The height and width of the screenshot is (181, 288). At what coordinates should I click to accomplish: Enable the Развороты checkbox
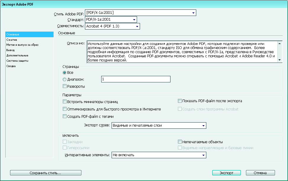click(x=65, y=86)
